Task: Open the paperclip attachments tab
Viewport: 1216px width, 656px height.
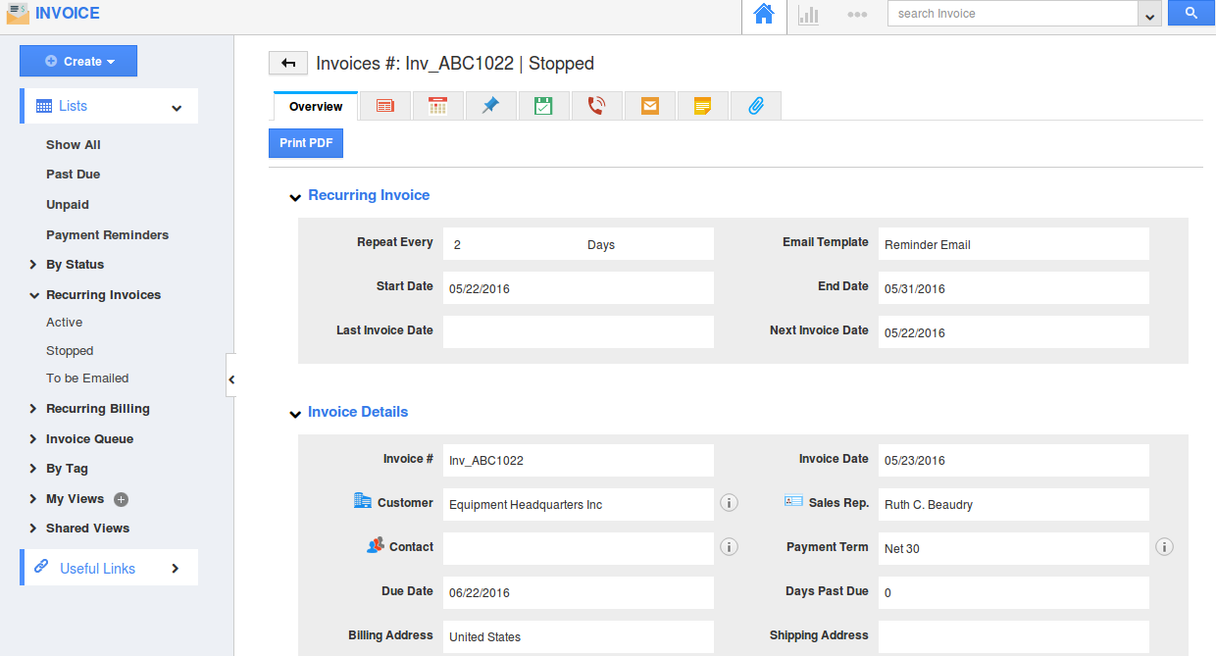Action: pyautogui.click(x=755, y=106)
